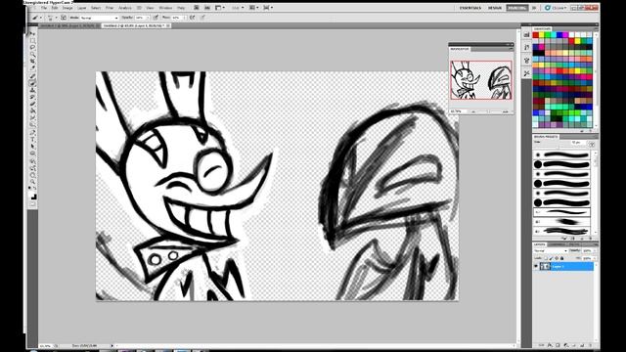
Task: Select the Pen tool
Action: click(32, 133)
